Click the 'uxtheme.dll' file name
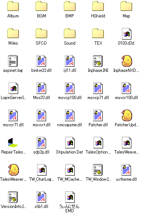Image resolution: width=143 pixels, height=217 pixels. point(126,179)
